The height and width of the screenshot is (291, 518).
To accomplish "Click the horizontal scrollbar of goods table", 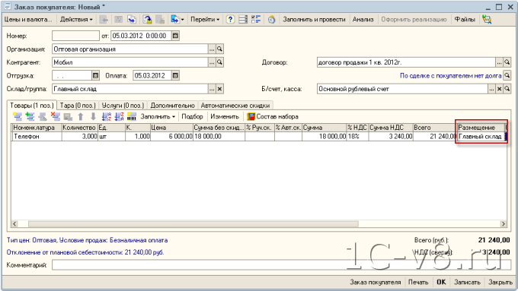I will (x=259, y=224).
